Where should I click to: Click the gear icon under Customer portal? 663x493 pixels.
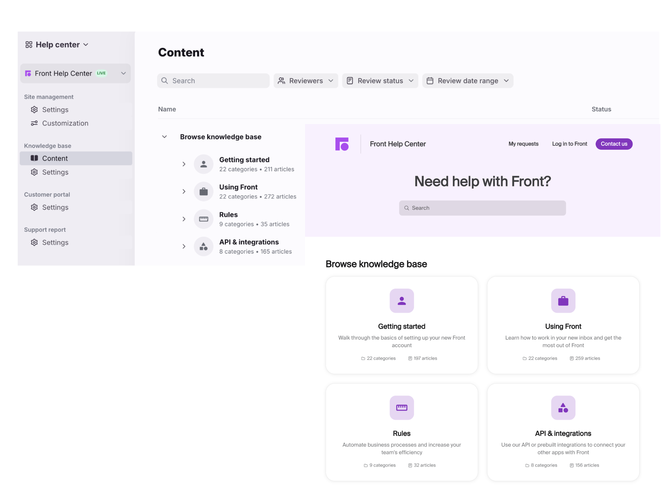[x=34, y=207]
